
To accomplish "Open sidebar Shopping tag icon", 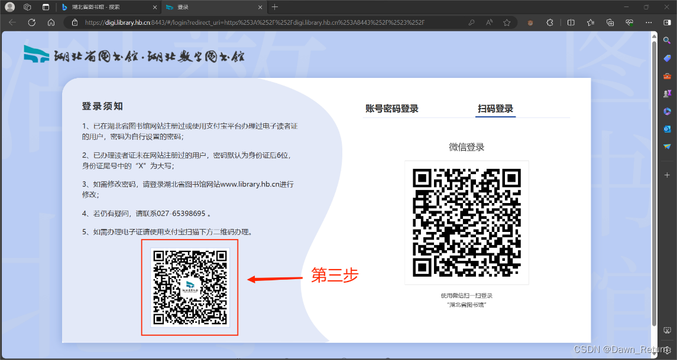I will (667, 58).
